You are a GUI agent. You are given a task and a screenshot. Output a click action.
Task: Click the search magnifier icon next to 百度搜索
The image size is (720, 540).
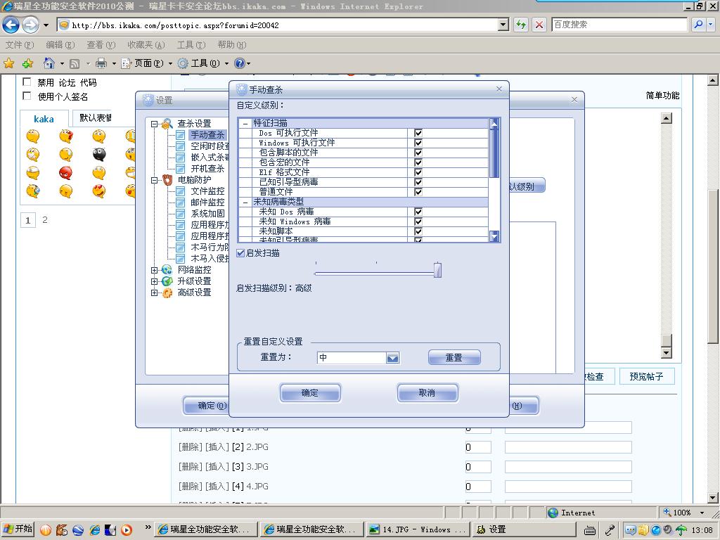[698, 25]
